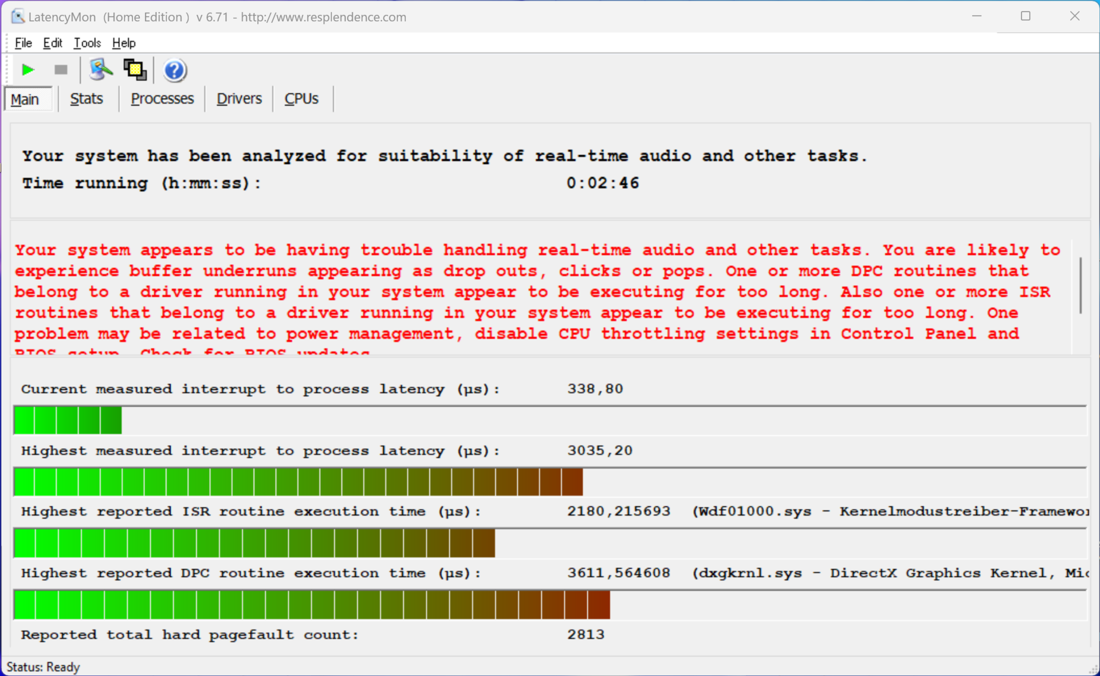Open the Tools menu
The height and width of the screenshot is (676, 1100).
tap(87, 43)
